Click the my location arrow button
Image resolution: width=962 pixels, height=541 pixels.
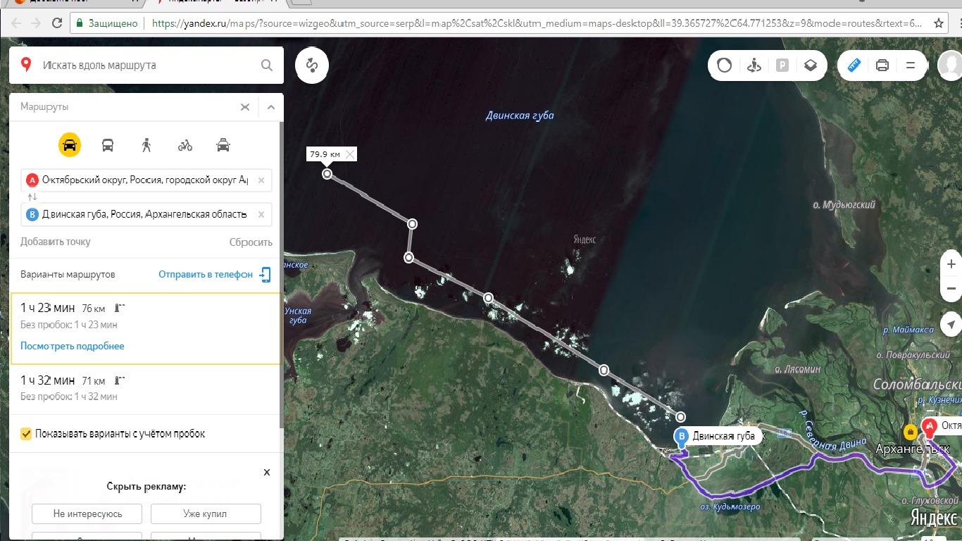951,325
